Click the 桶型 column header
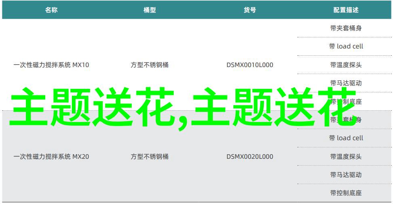Image resolution: width=393 pixels, height=204 pixels. point(149,10)
